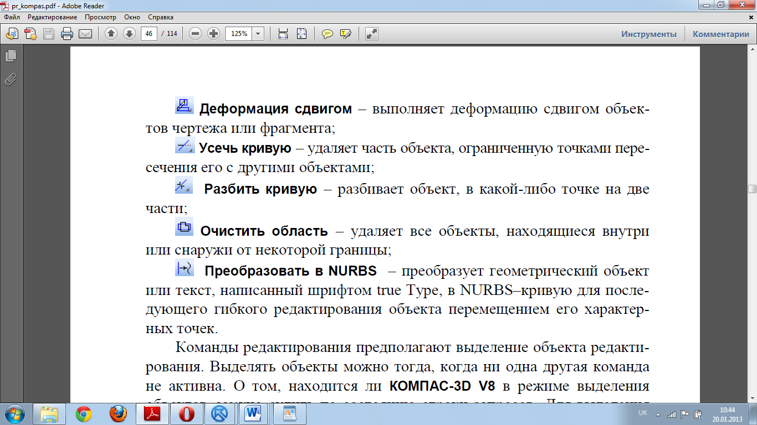Open the Файл menu
Image resolution: width=757 pixels, height=425 pixels.
[x=12, y=17]
